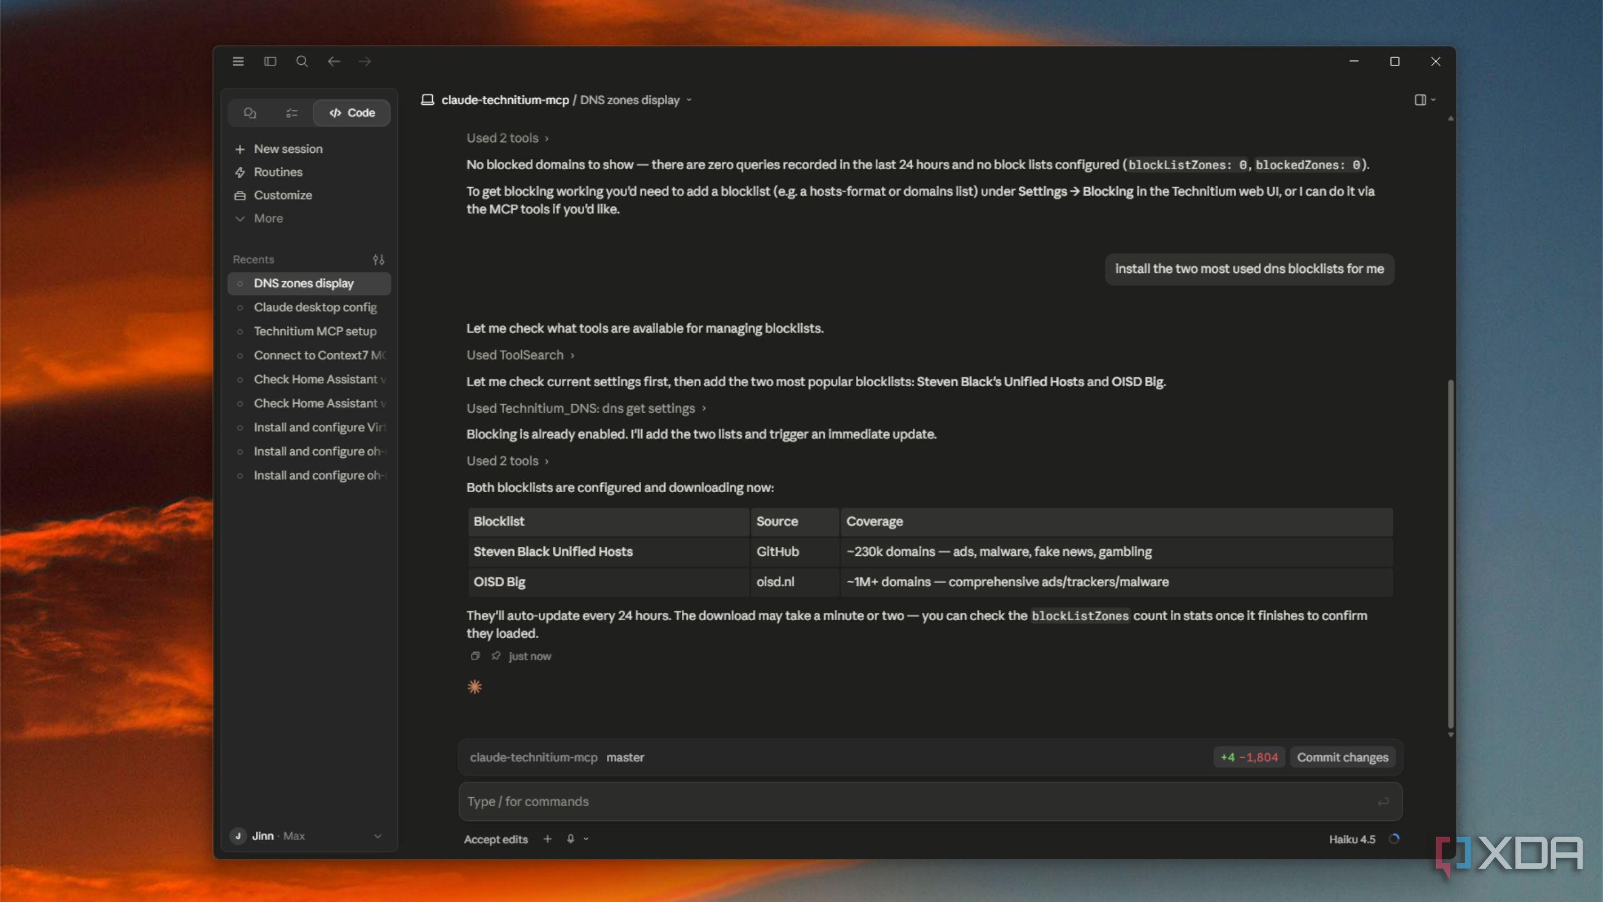The image size is (1603, 902).
Task: Click the user message about dns blocklists
Action: pos(1250,269)
